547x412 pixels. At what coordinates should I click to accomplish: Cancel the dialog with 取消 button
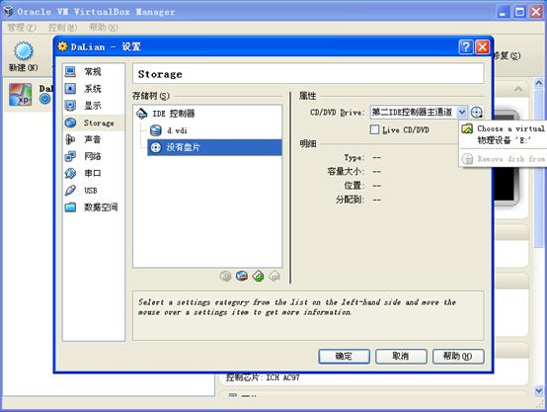coord(401,356)
